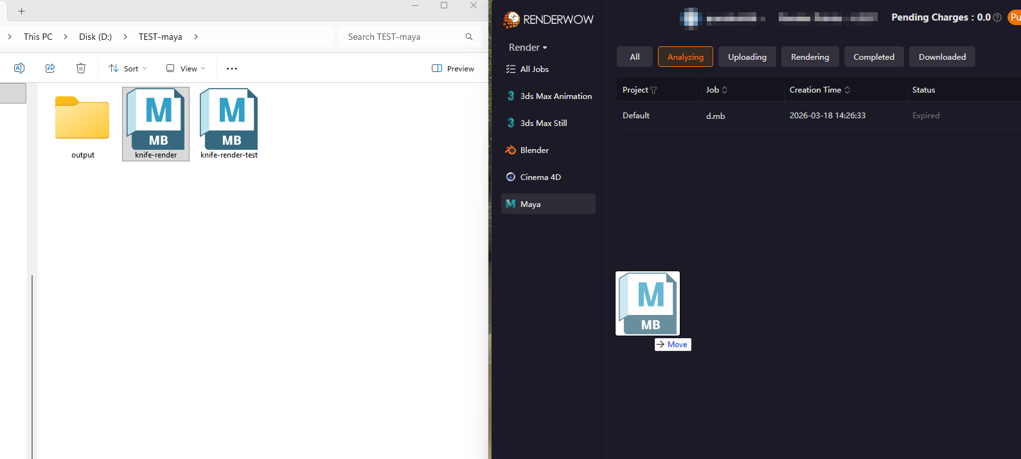Viewport: 1021px width, 459px height.
Task: Click the d.mb job cell
Action: click(x=715, y=116)
